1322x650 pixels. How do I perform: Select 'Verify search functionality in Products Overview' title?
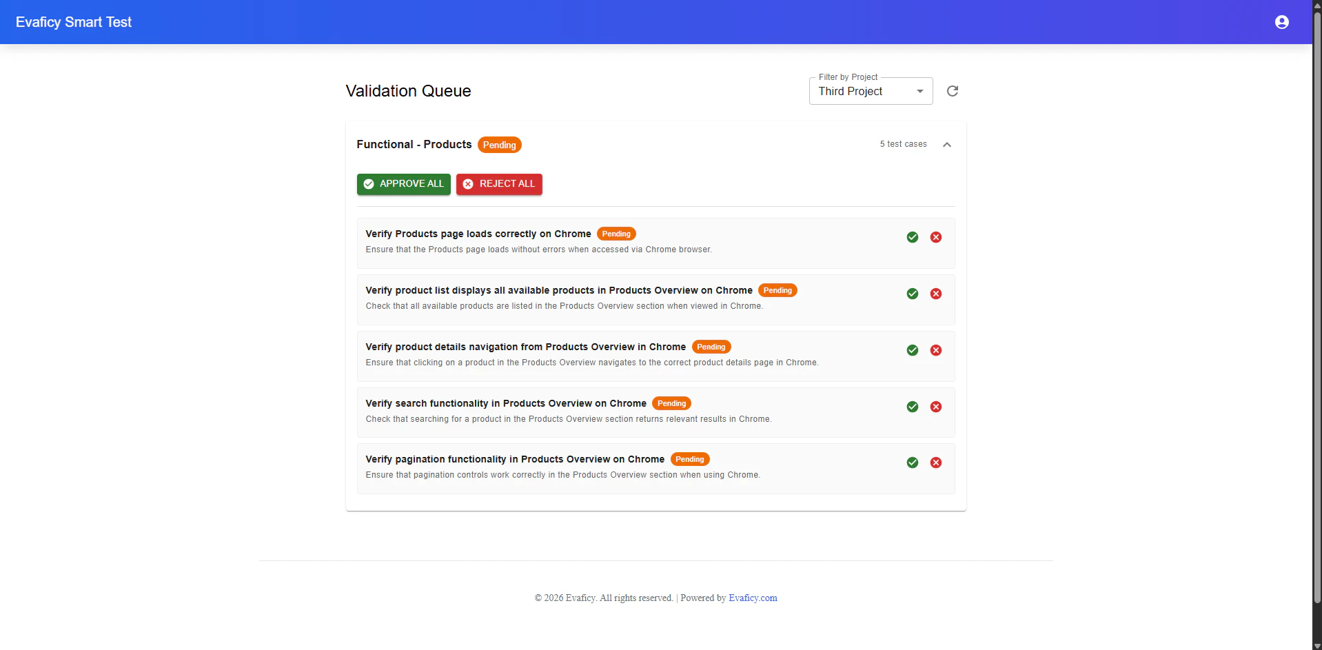(x=506, y=403)
